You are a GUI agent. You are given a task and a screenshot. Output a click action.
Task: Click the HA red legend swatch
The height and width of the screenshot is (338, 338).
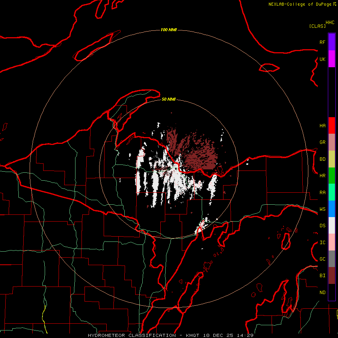[x=332, y=125]
